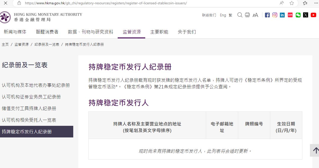Open the 关于我们 menu
The image size is (319, 168).
point(187,32)
